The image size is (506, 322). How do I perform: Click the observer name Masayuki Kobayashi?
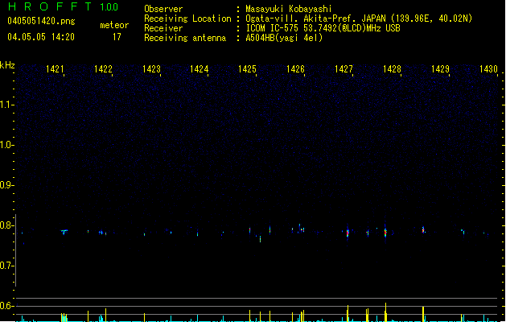(x=289, y=9)
